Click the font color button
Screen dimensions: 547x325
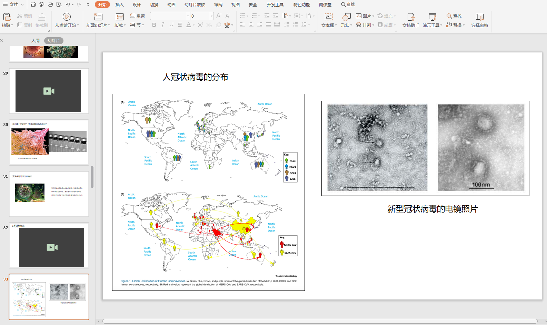click(188, 25)
